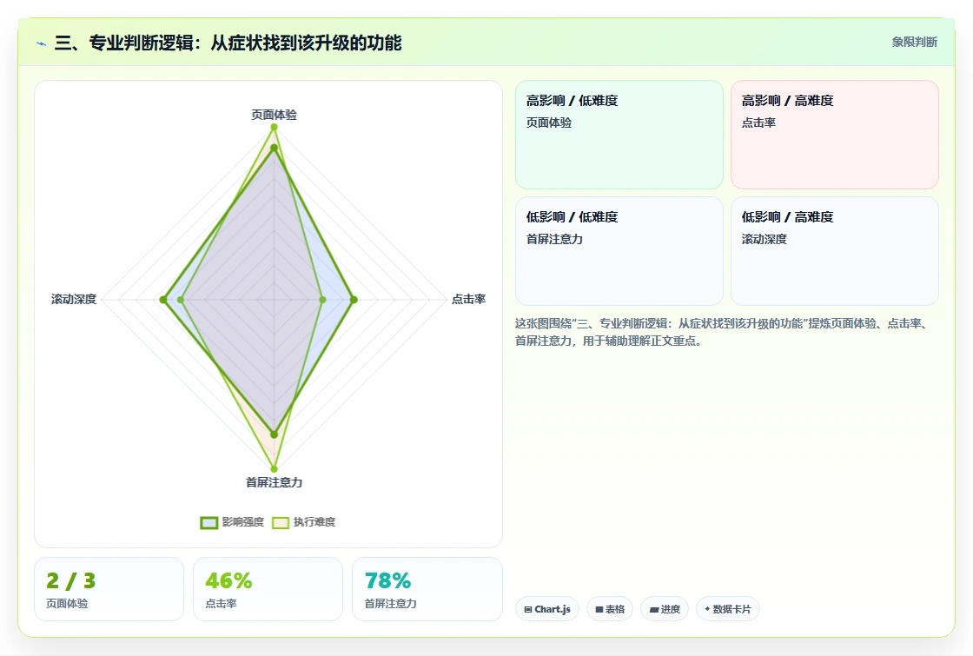Click the section title 三、专业判断逻辑
973x656 pixels.
[x=228, y=43]
